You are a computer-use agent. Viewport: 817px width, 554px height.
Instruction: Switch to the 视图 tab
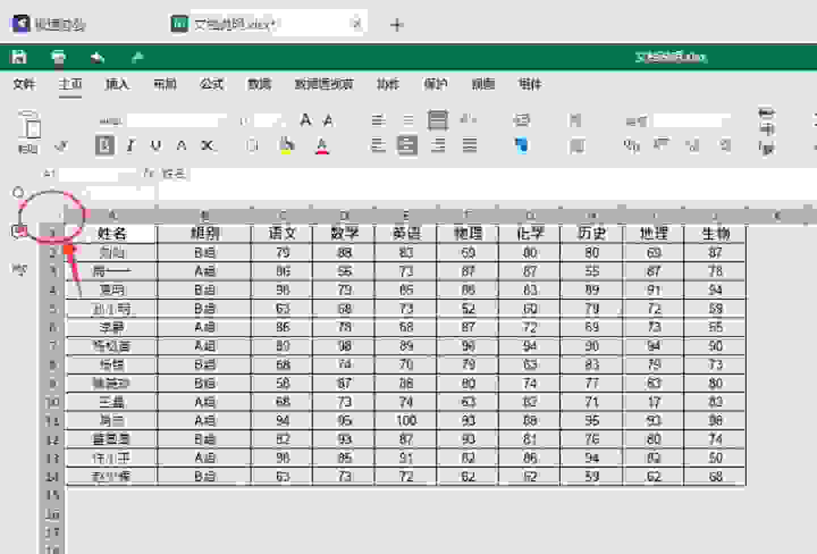coord(483,84)
